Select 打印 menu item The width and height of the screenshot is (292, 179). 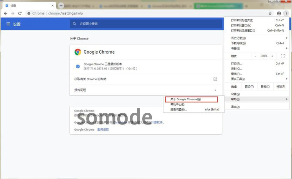(x=257, y=64)
